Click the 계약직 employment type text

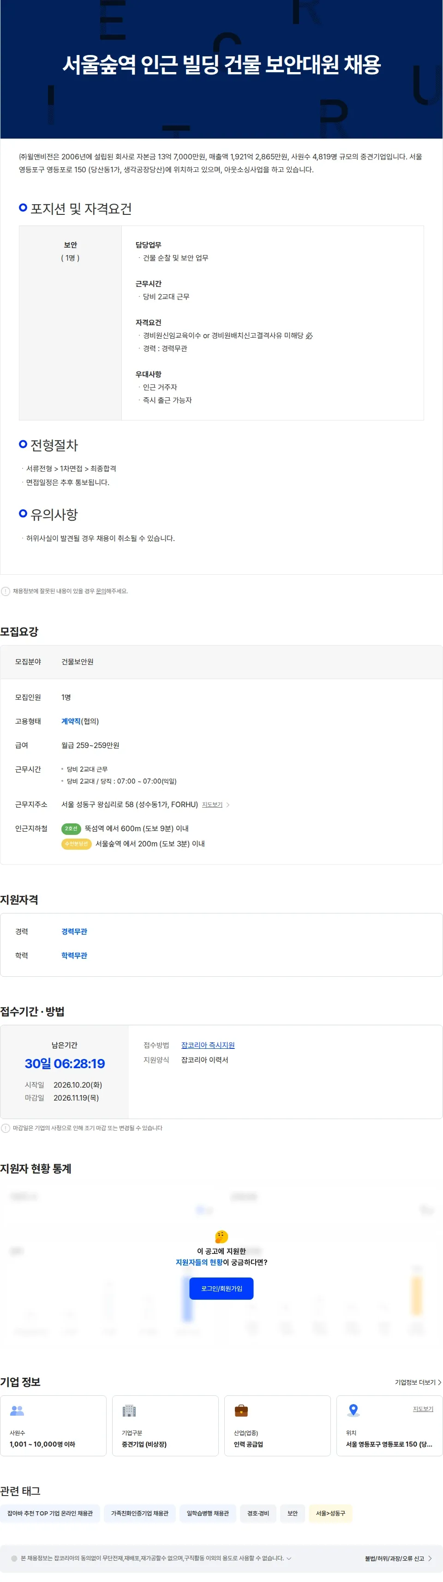[x=71, y=721]
